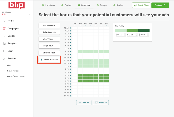Click the Campaigns target icon
This screenshot has width=174, height=117.
pos(4,28)
